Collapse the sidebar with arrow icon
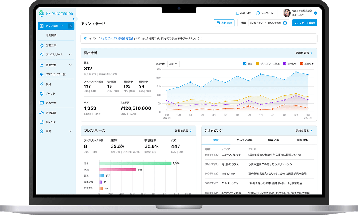Viewport: 358px width, 215px height. 74,19
